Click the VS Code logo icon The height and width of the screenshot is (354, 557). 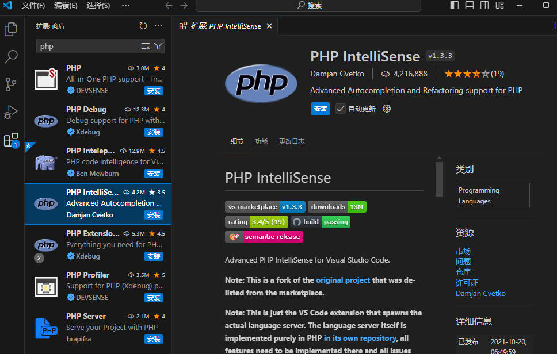tap(7, 5)
